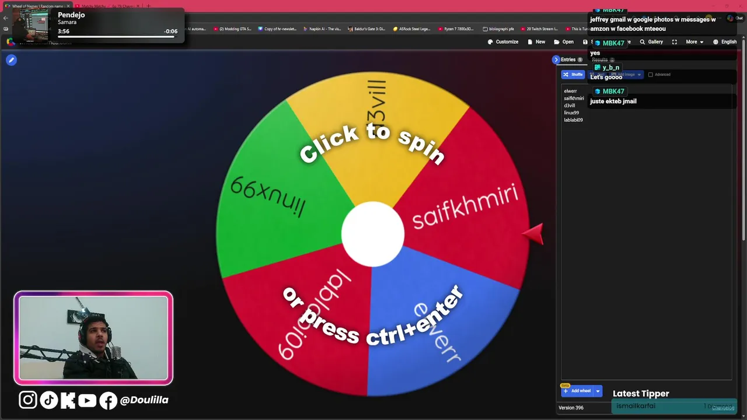This screenshot has width=747, height=420.
Task: Click the Wheel of Names logo icon
Action: [x=11, y=42]
